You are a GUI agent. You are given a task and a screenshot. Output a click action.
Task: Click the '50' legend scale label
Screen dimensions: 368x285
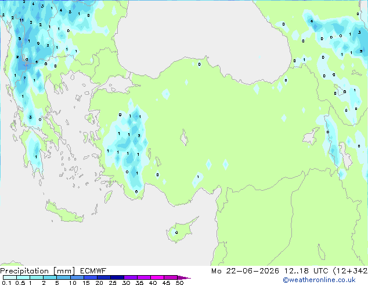[x=180, y=283]
